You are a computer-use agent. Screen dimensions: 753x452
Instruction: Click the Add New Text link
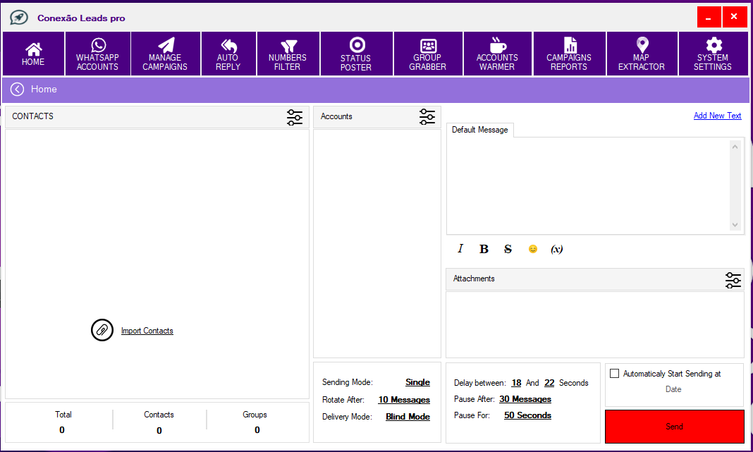click(x=717, y=116)
